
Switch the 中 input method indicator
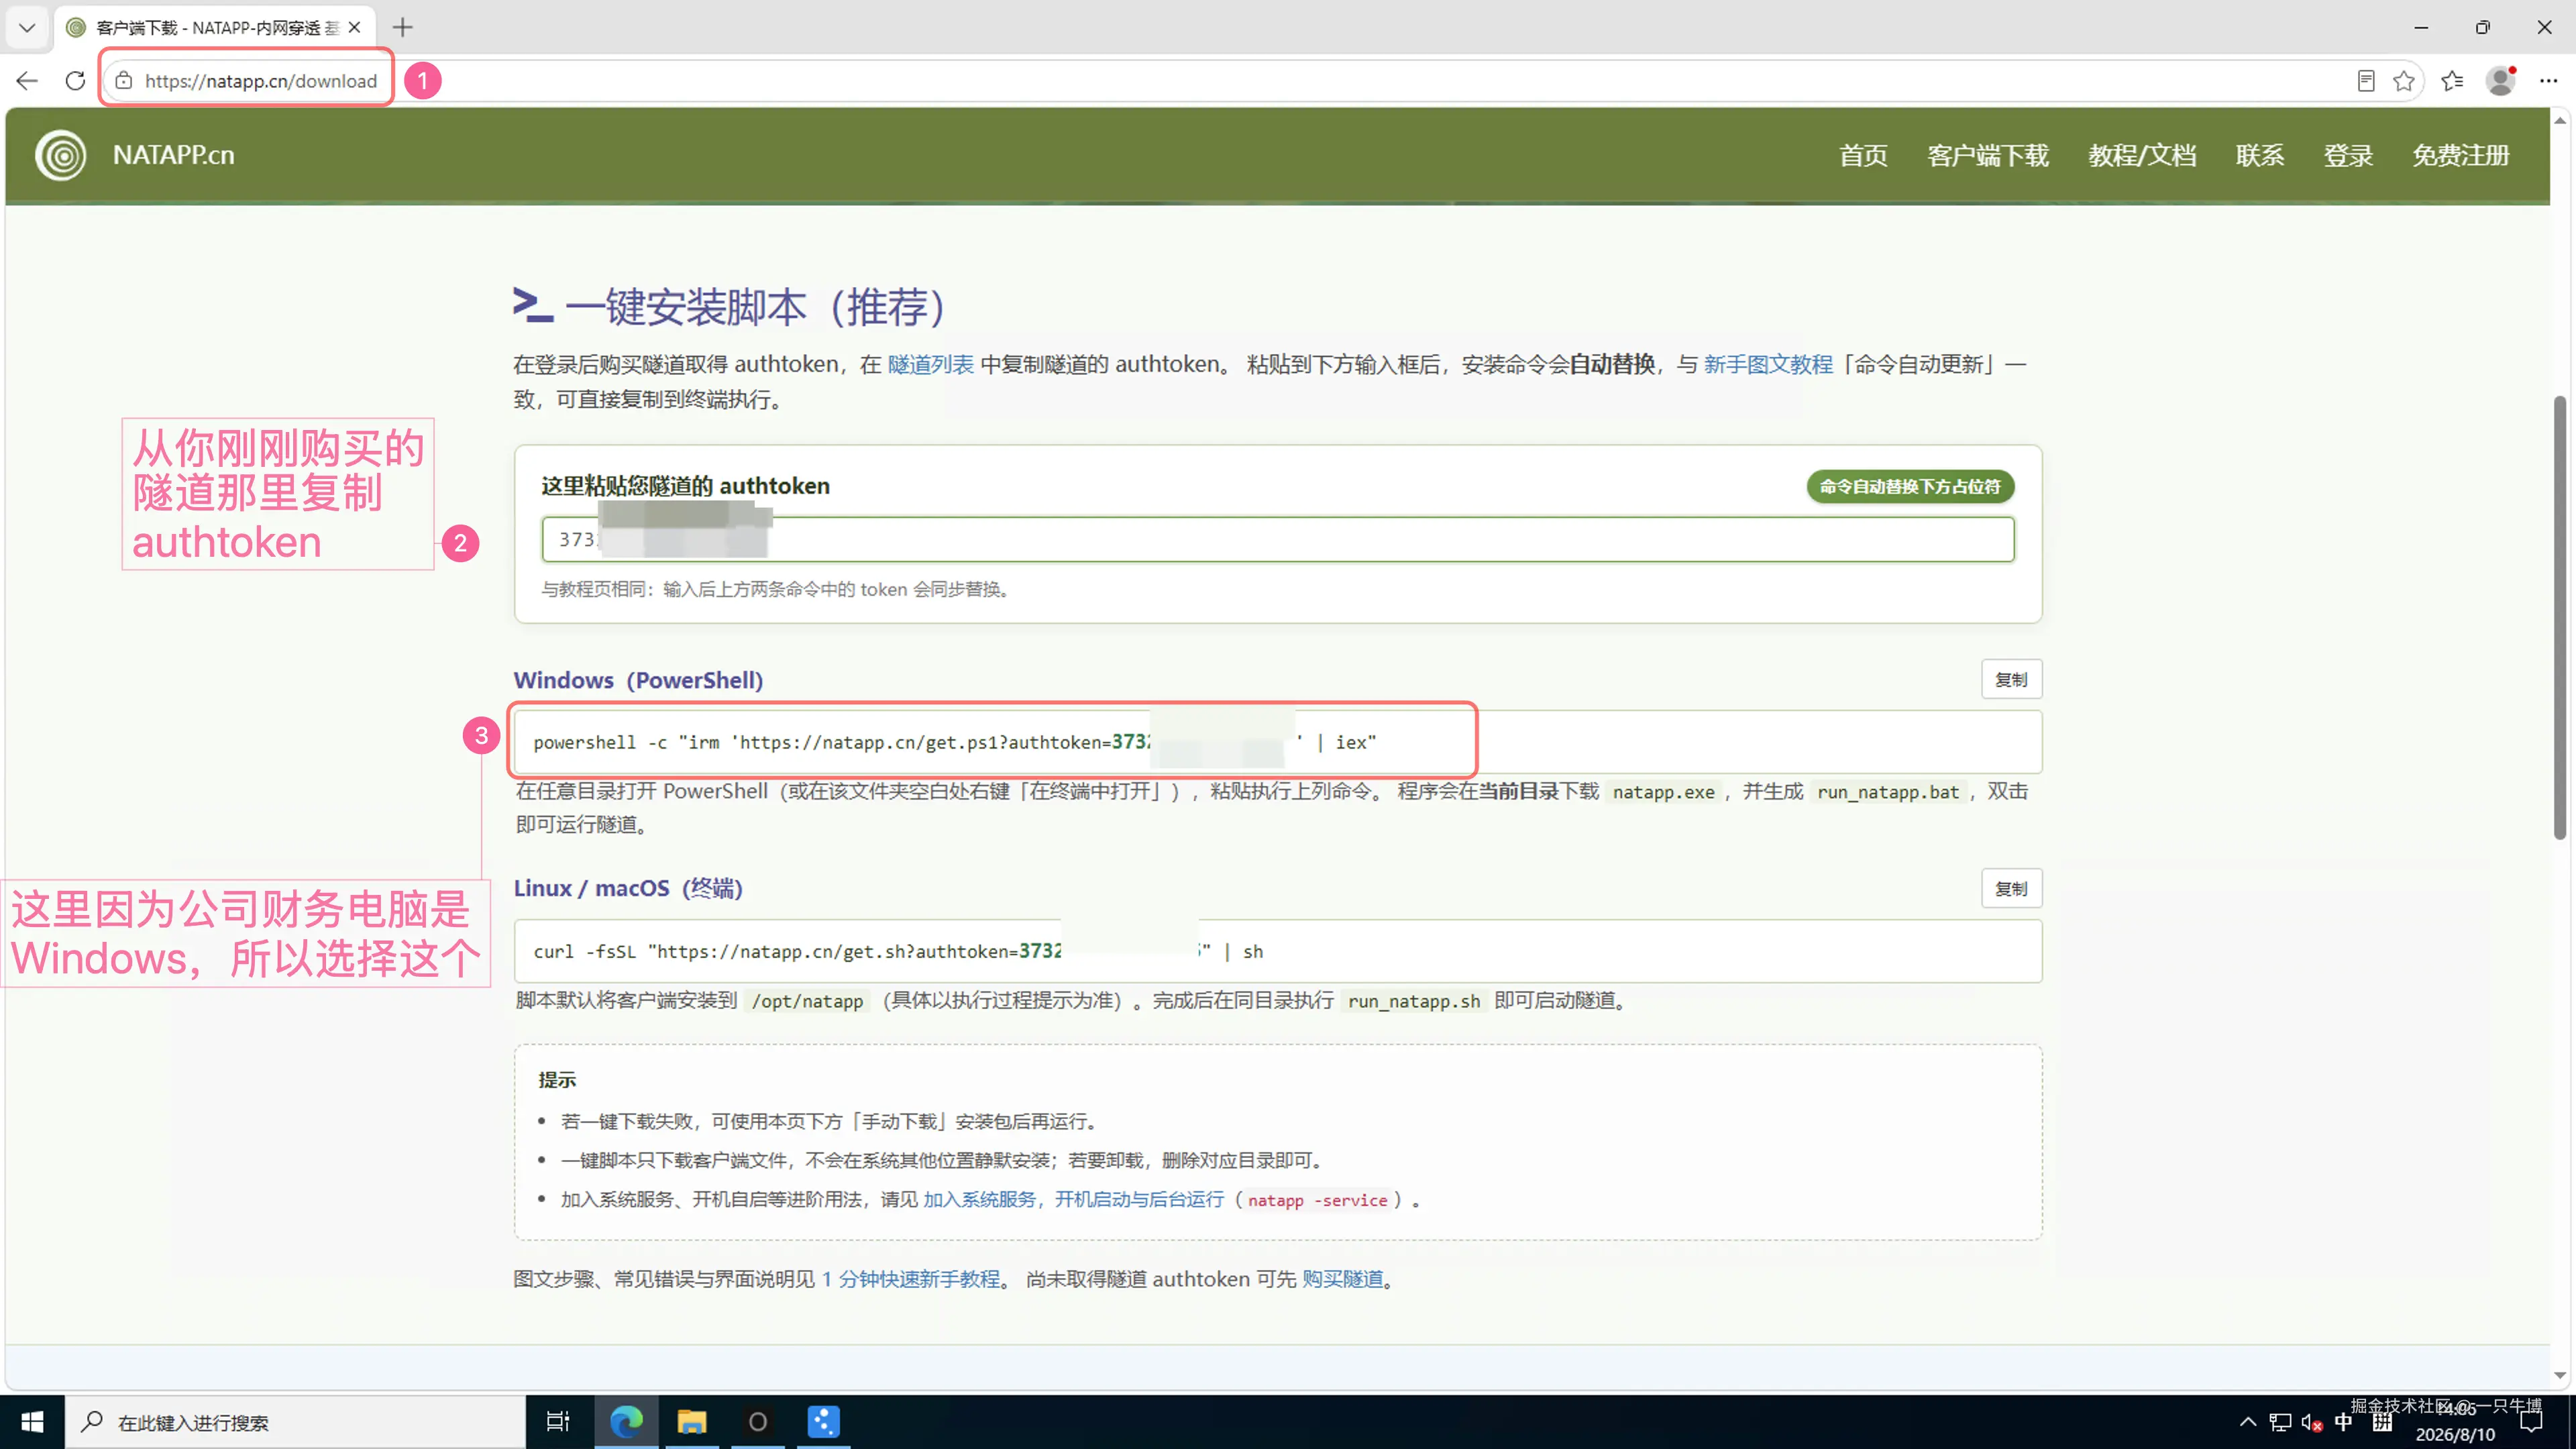tap(2344, 1421)
